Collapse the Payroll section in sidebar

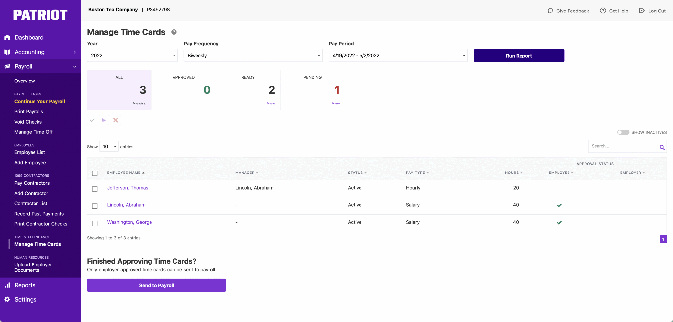pyautogui.click(x=75, y=66)
